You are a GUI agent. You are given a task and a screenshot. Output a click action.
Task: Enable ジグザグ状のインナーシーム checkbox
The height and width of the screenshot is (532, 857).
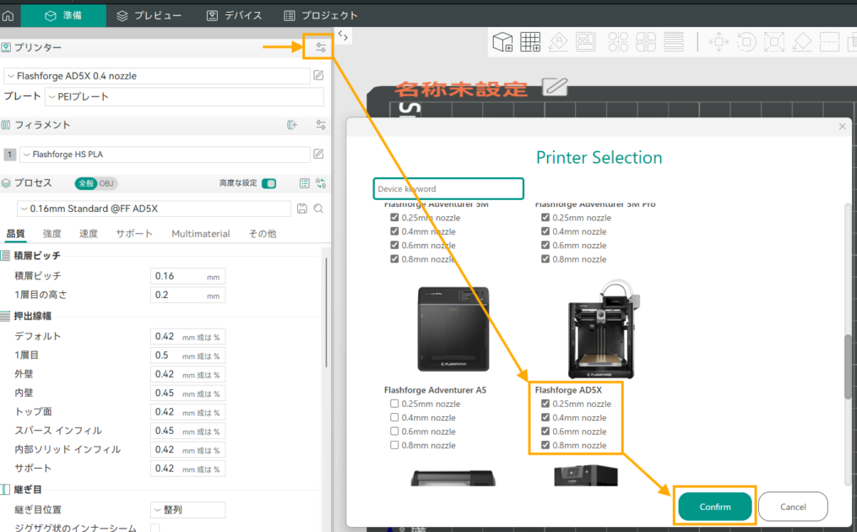tap(155, 528)
